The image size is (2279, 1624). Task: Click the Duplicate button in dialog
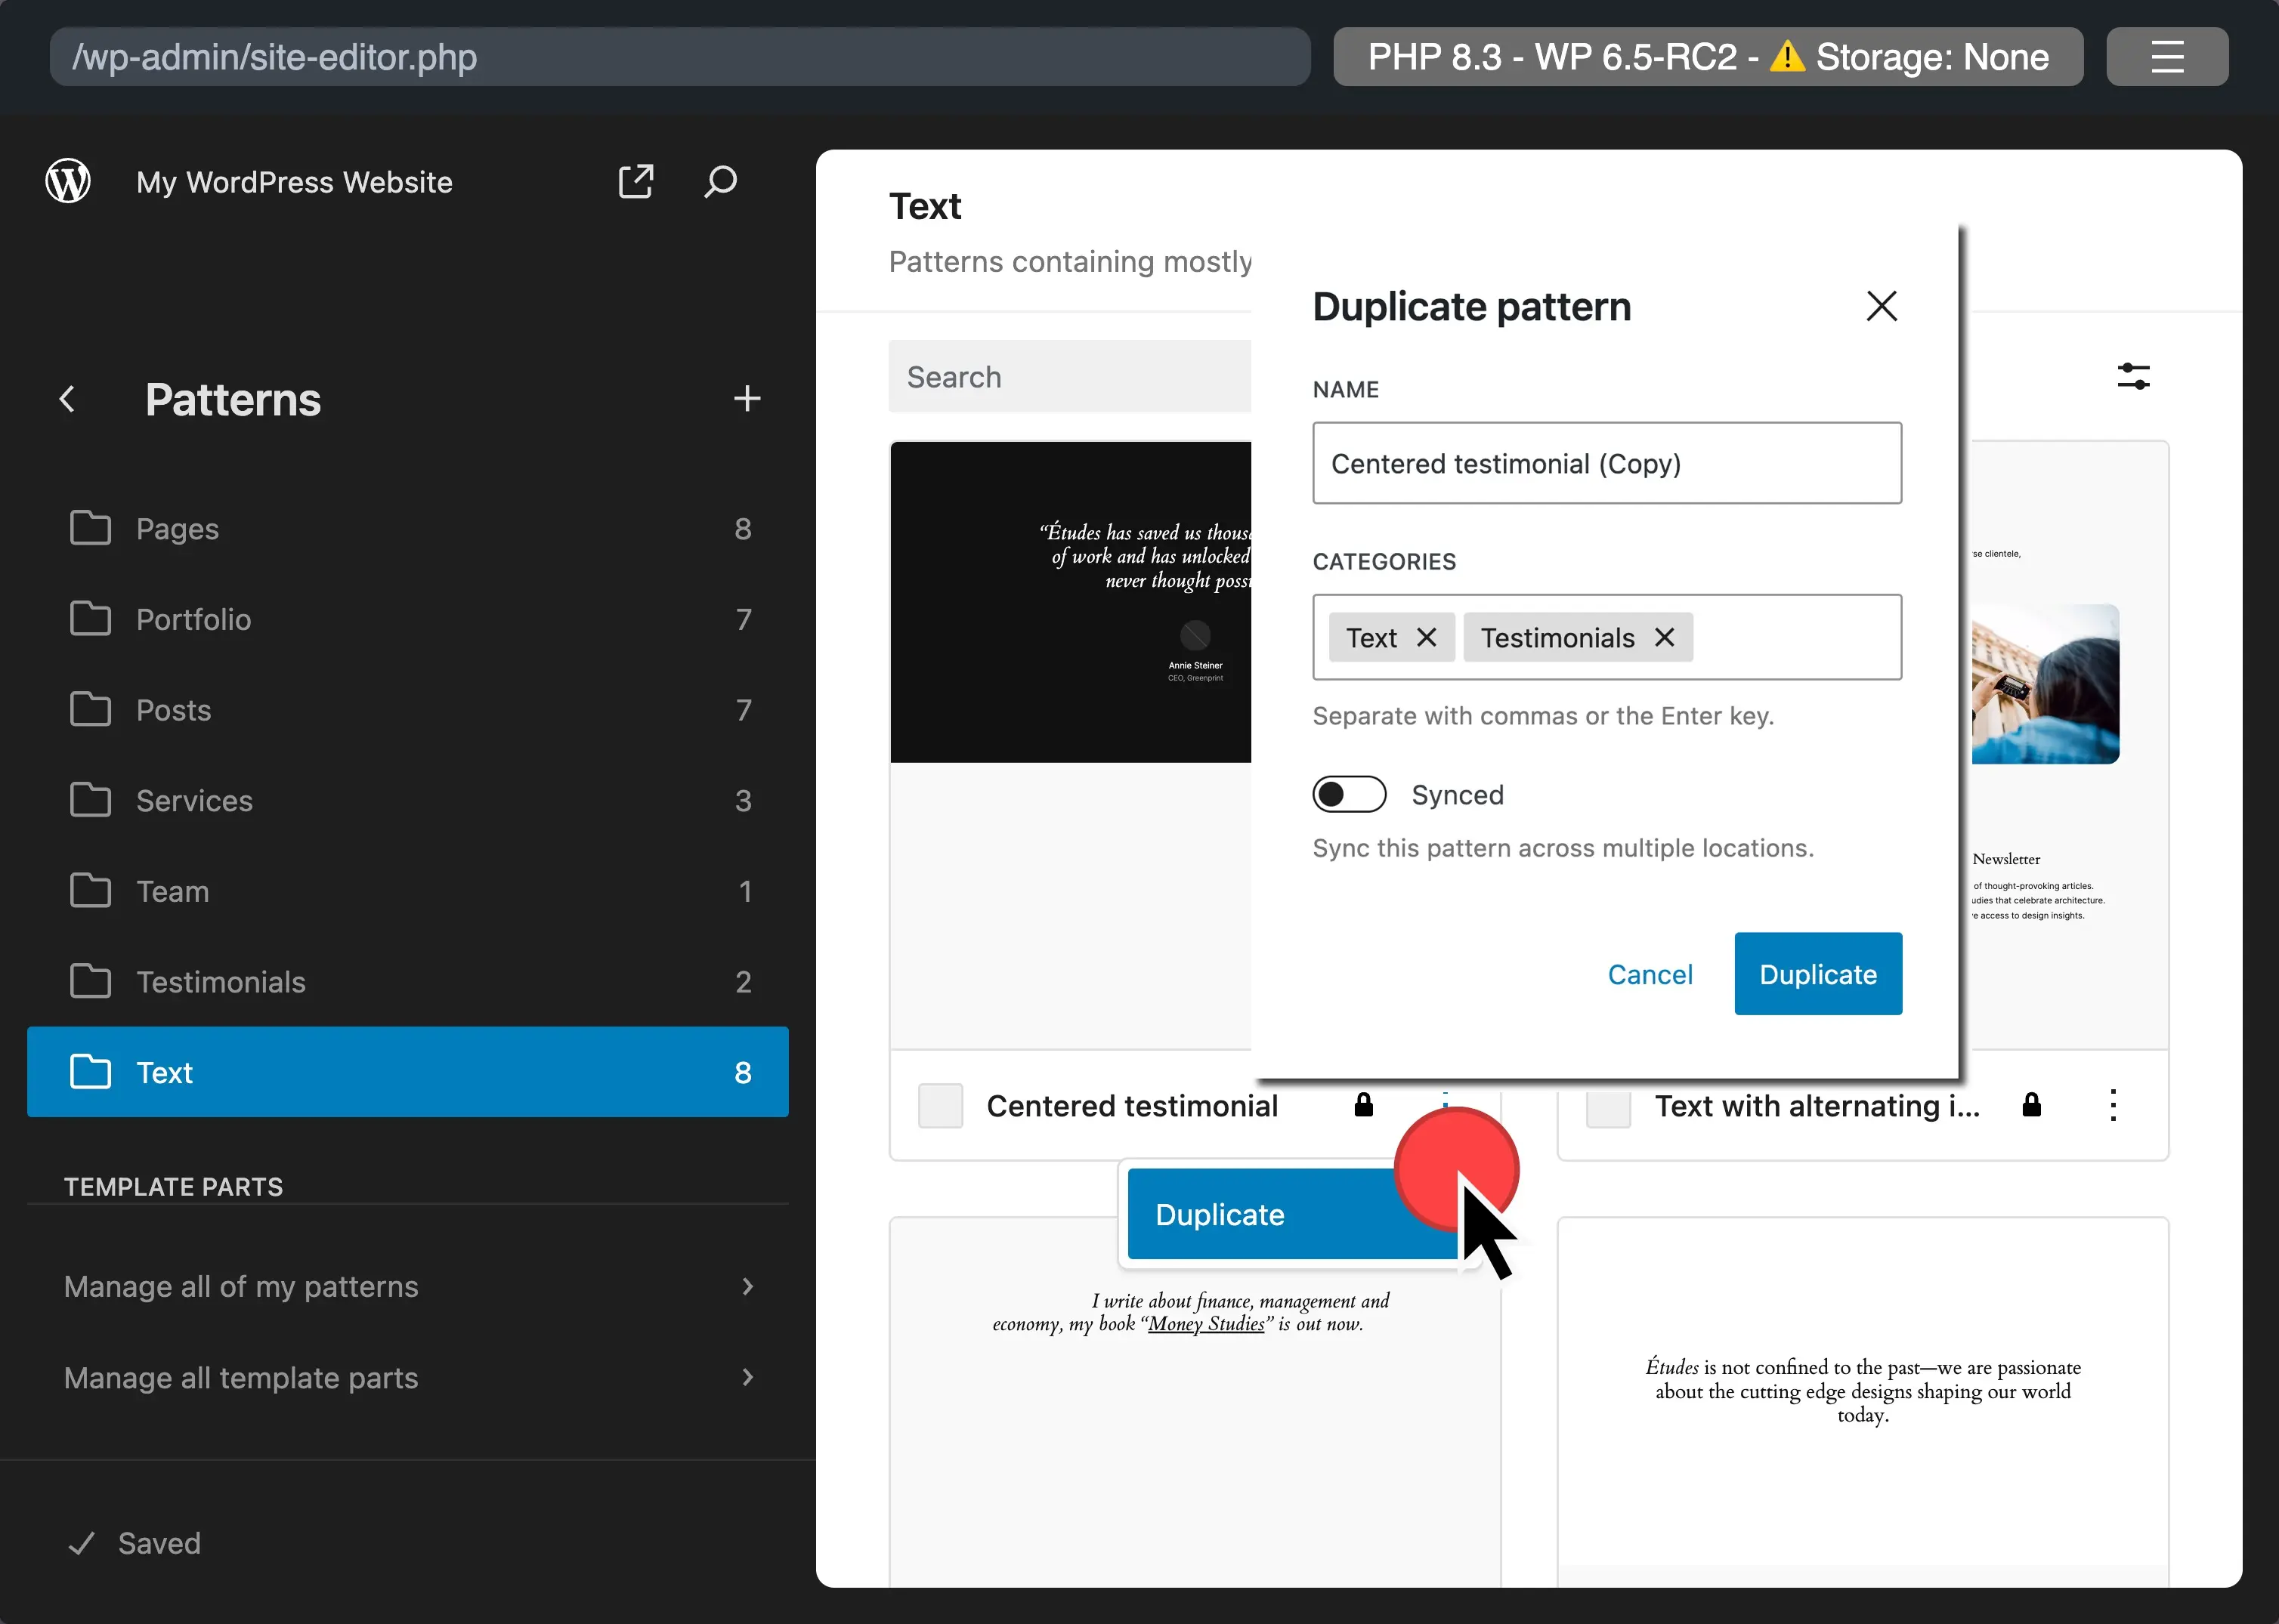click(x=1817, y=974)
